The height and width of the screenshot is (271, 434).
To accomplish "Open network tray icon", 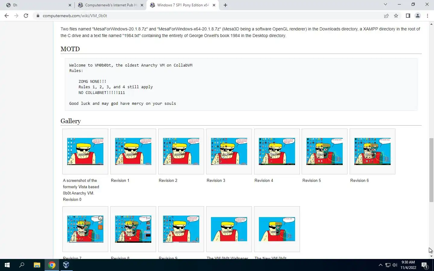I will 388,265.
